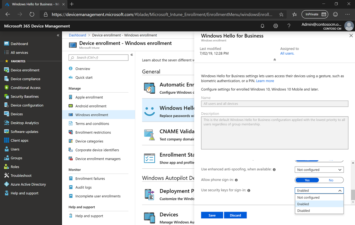Viewport: 355px width, 225px height.
Task: Click the Azure Active Directory sidebar icon
Action: click(6, 184)
